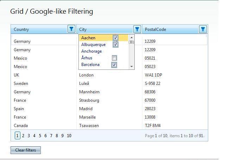
Task: Select the Sweden row
Action: click(21, 84)
